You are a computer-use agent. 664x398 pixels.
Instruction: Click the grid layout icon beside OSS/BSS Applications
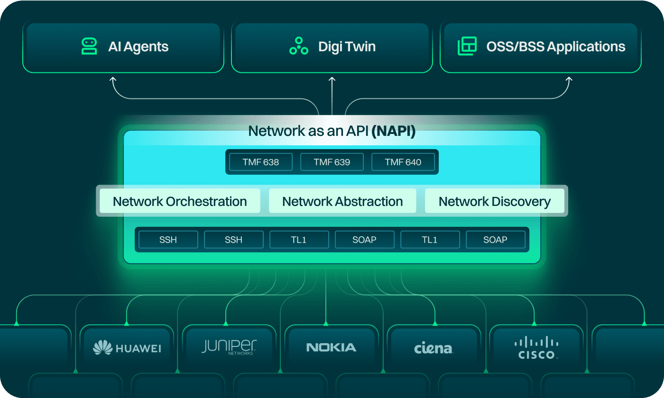467,46
